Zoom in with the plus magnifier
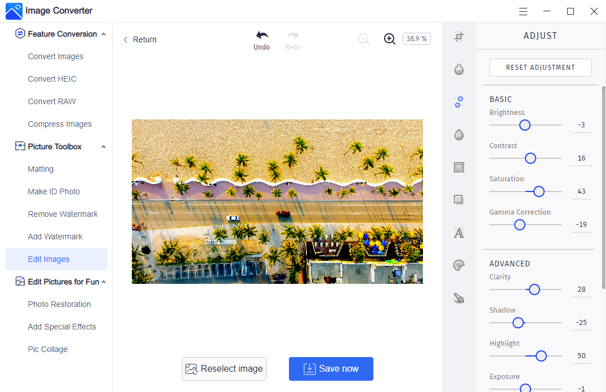 pos(390,39)
